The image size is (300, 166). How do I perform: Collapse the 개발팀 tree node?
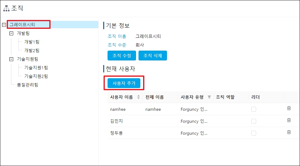[x=11, y=33]
